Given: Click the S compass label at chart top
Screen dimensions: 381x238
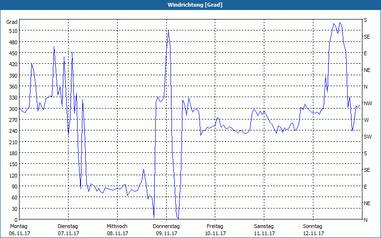Looking at the screenshot, I should point(365,20).
